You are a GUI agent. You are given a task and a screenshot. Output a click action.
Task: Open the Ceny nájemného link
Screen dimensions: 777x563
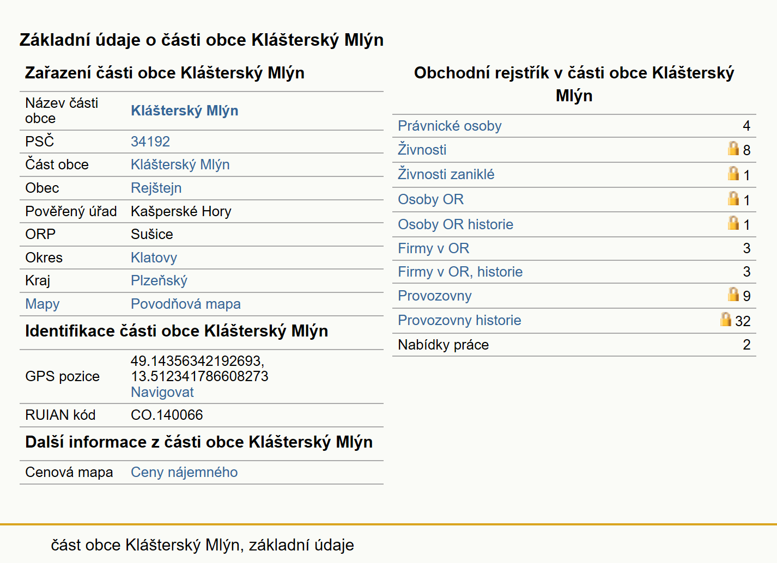point(184,472)
